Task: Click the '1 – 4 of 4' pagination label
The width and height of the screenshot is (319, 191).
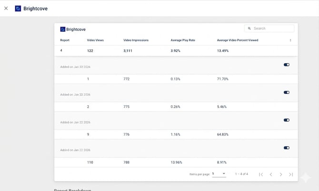Action: pos(241,174)
